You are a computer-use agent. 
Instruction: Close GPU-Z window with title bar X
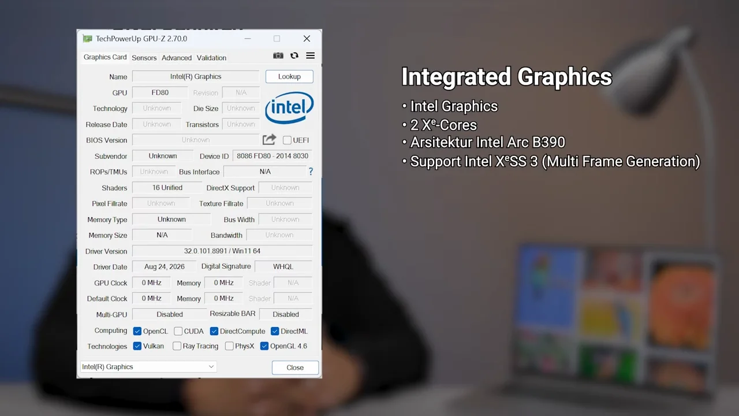(x=307, y=39)
